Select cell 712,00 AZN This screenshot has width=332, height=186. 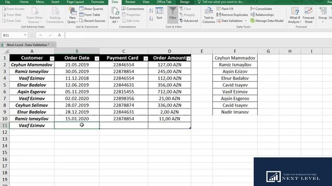170,92
